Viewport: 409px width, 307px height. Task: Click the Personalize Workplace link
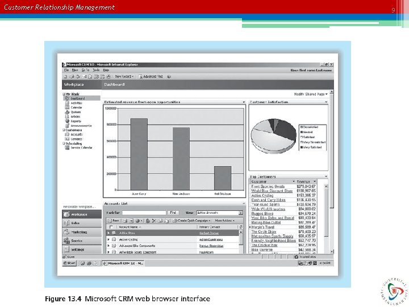pyautogui.click(x=80, y=207)
